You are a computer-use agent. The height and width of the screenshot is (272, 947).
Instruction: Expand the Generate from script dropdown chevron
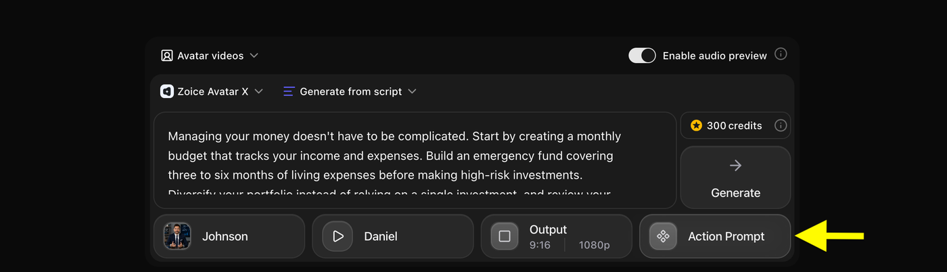click(412, 91)
